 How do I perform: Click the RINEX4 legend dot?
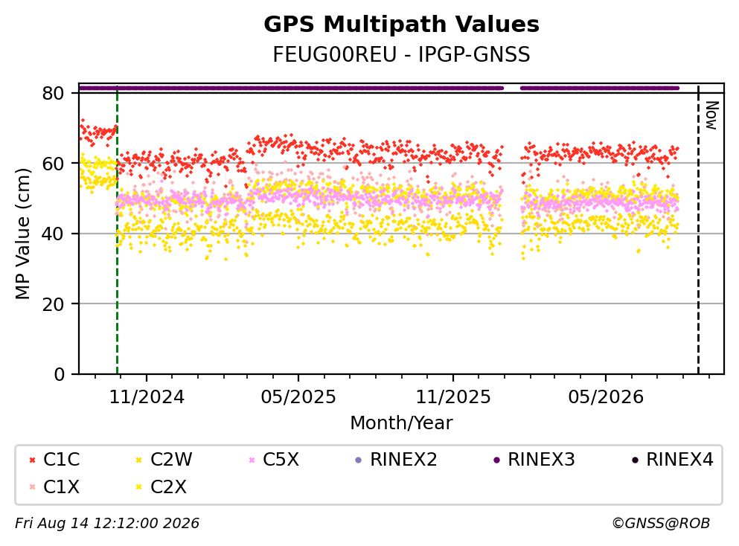635,460
